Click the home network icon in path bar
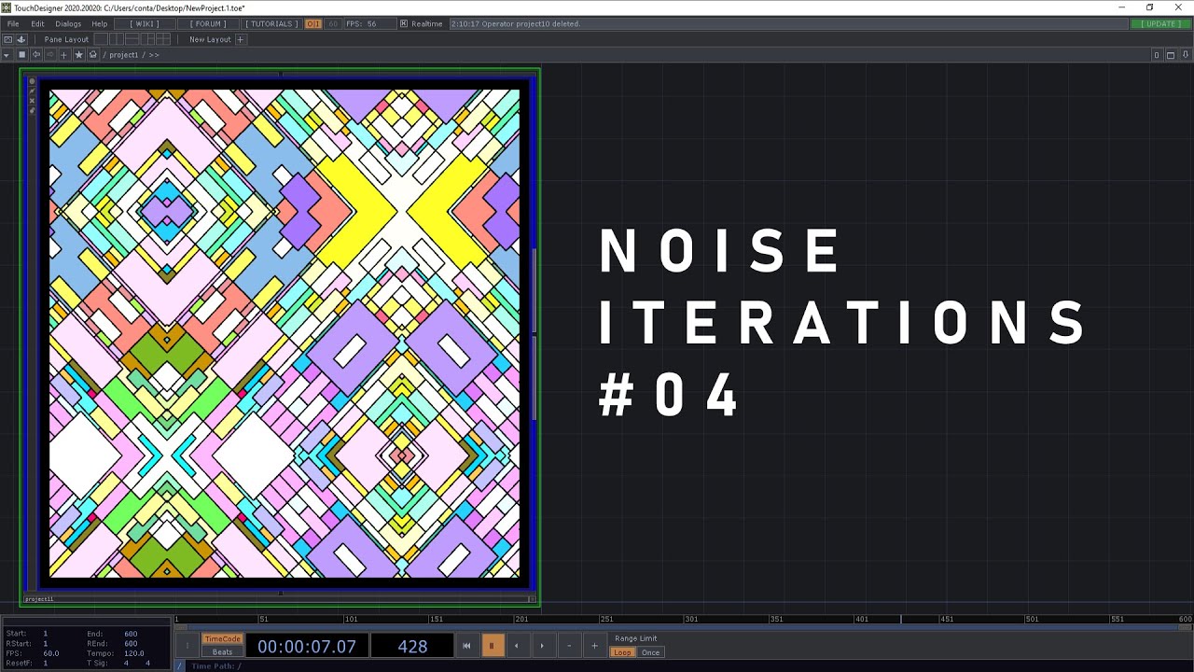1194x672 pixels. (92, 55)
